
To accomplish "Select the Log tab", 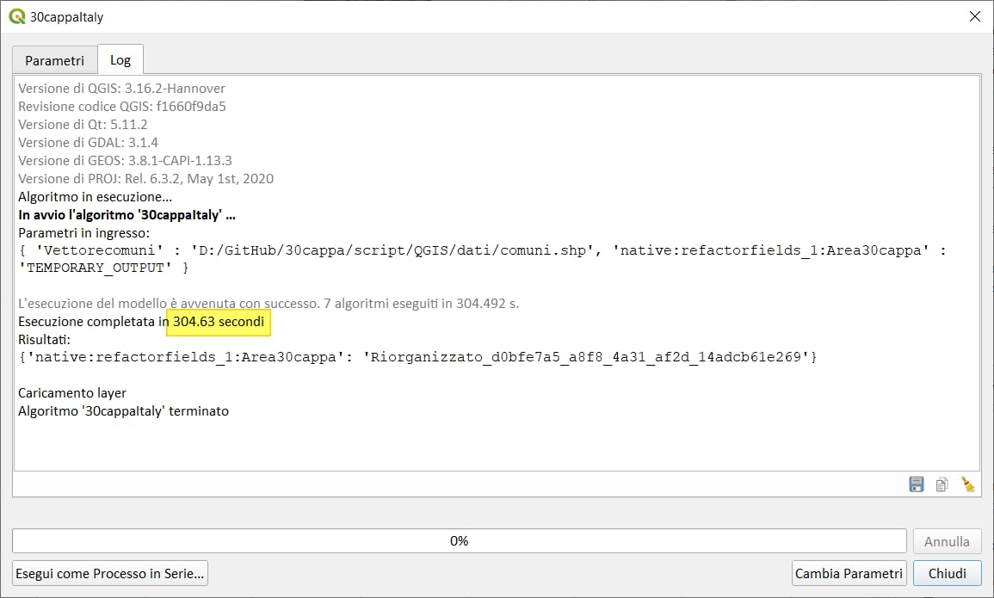I will click(120, 60).
